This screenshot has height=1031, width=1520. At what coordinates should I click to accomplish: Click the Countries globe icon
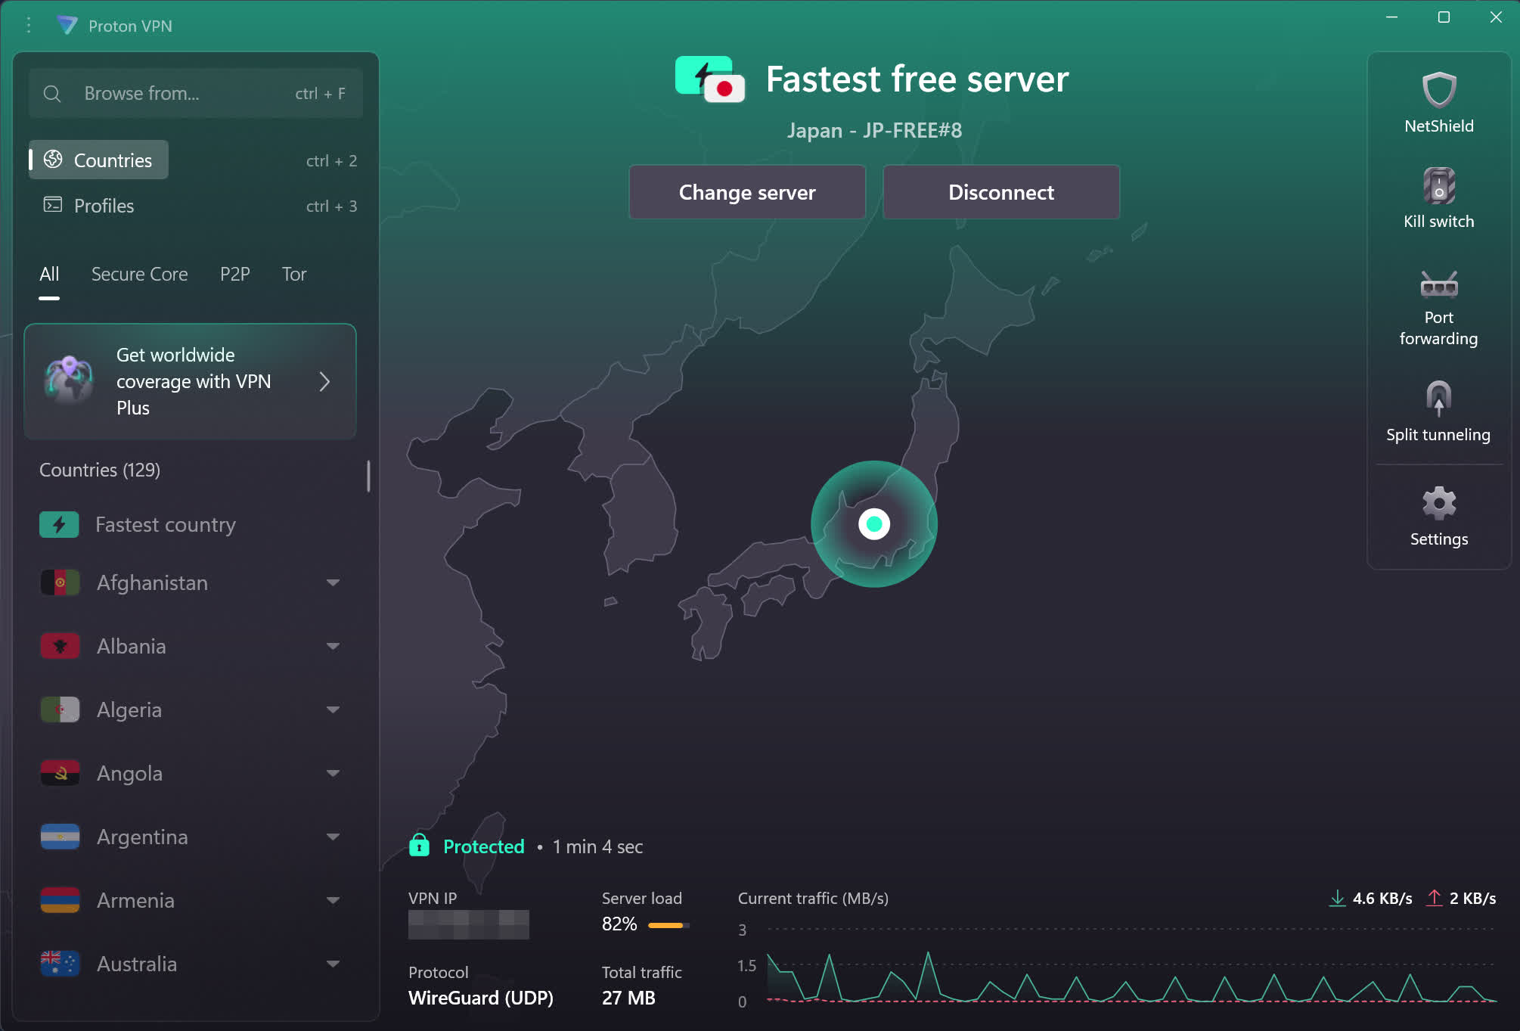coord(53,160)
